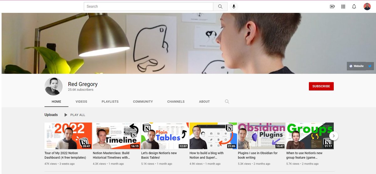Click the 12:07 duration badge

point(183,146)
